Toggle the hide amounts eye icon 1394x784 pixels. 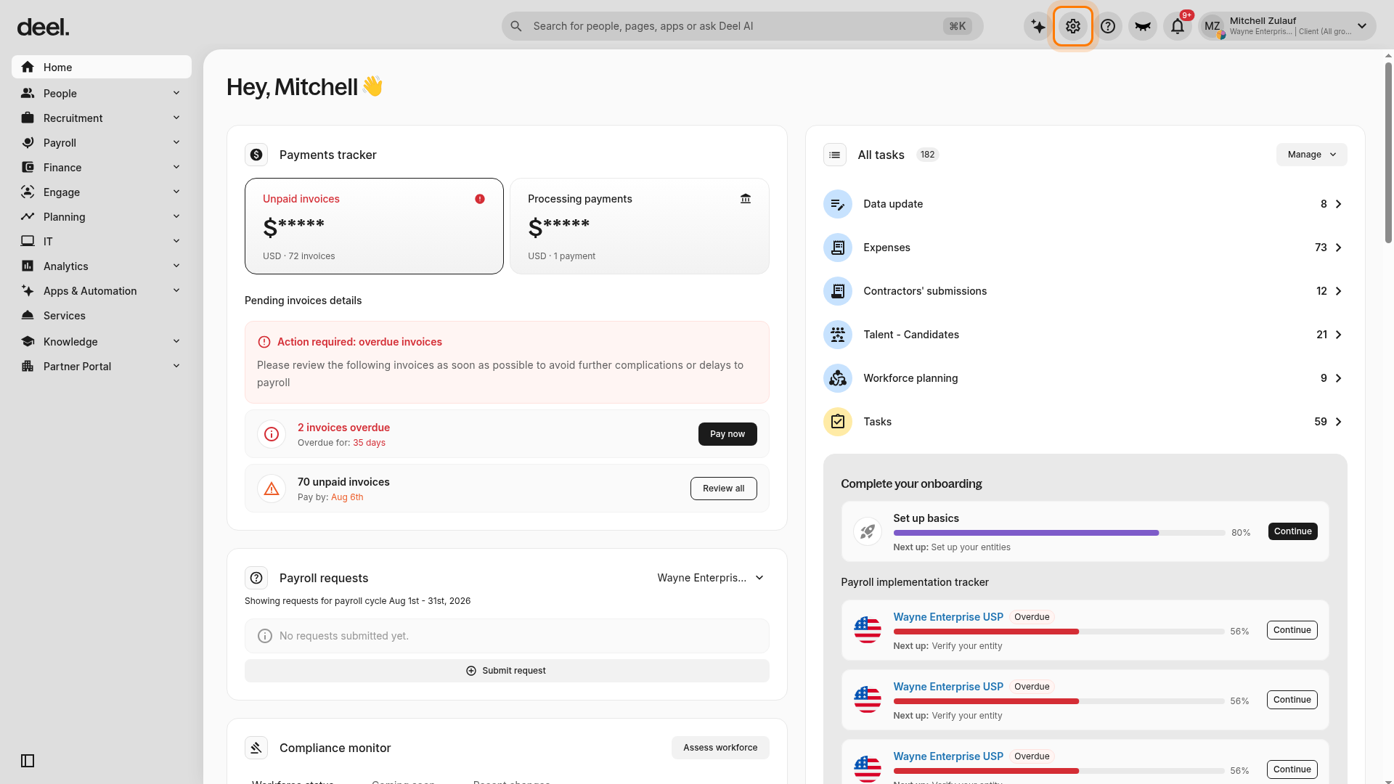[1143, 26]
